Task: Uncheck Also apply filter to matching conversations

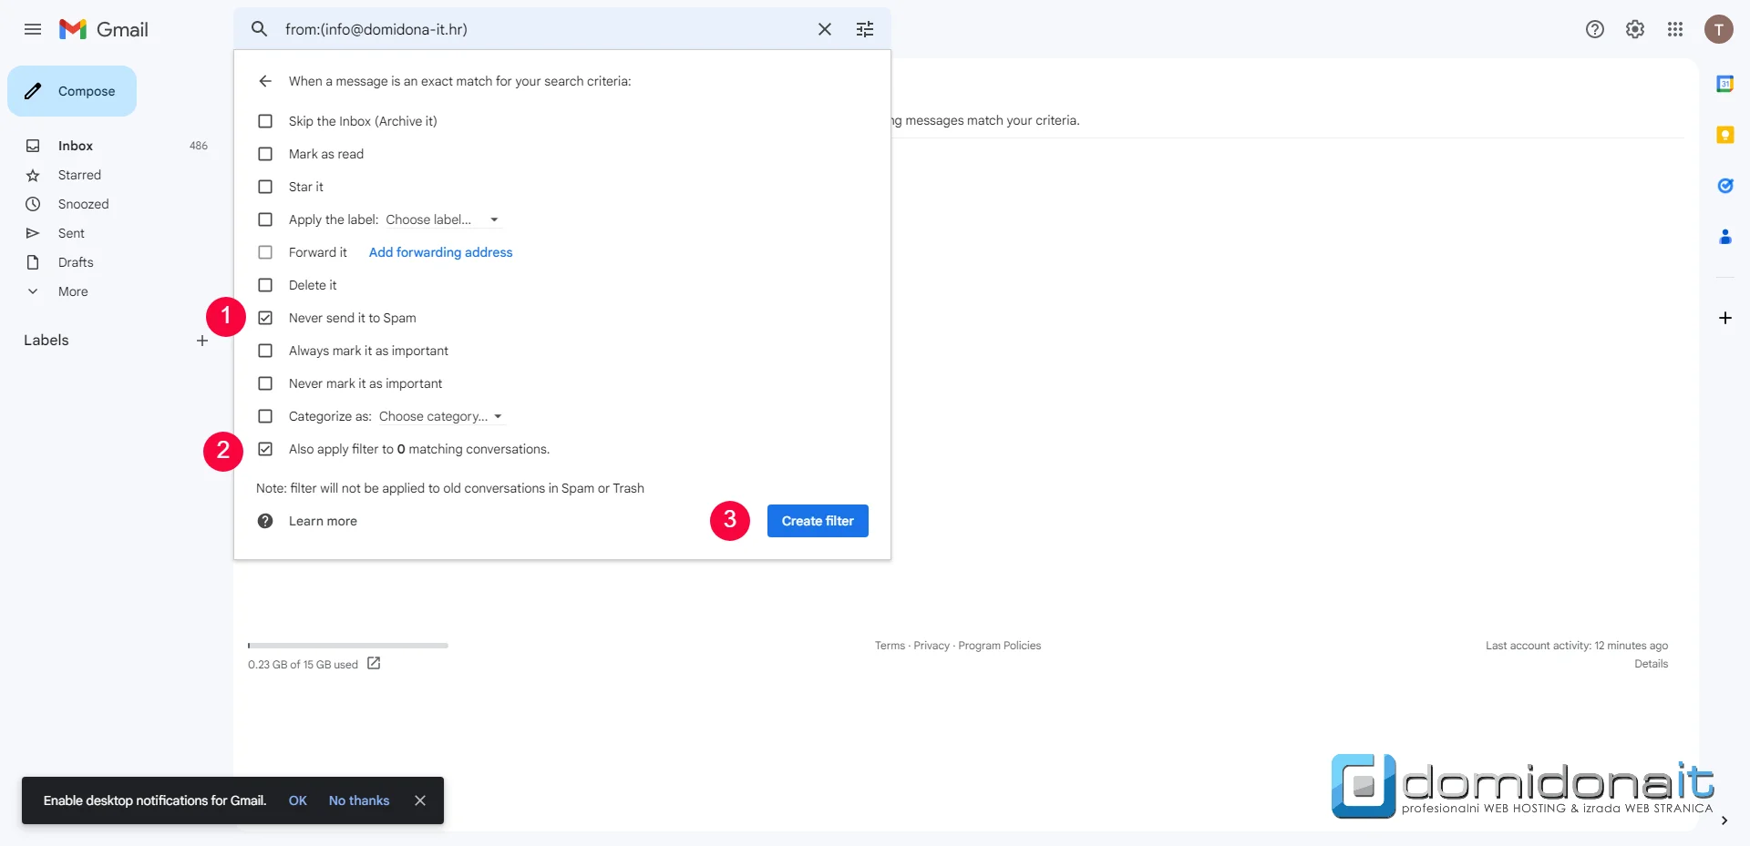Action: tap(265, 449)
